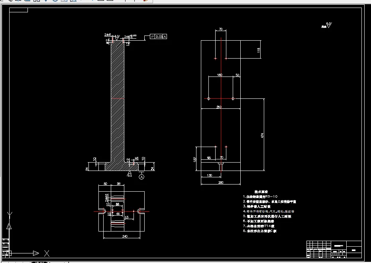Select technical requirement line 4
Viewport: 371px width, 263px height.
(269, 212)
